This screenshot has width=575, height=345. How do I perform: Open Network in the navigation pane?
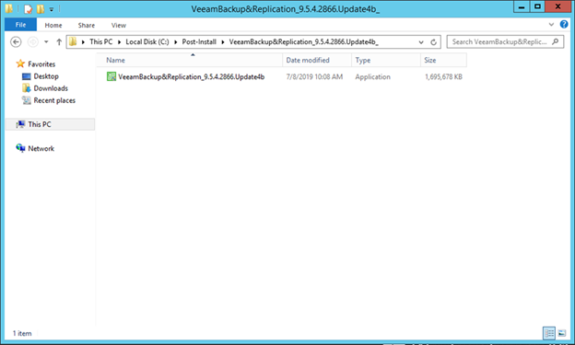(x=41, y=148)
